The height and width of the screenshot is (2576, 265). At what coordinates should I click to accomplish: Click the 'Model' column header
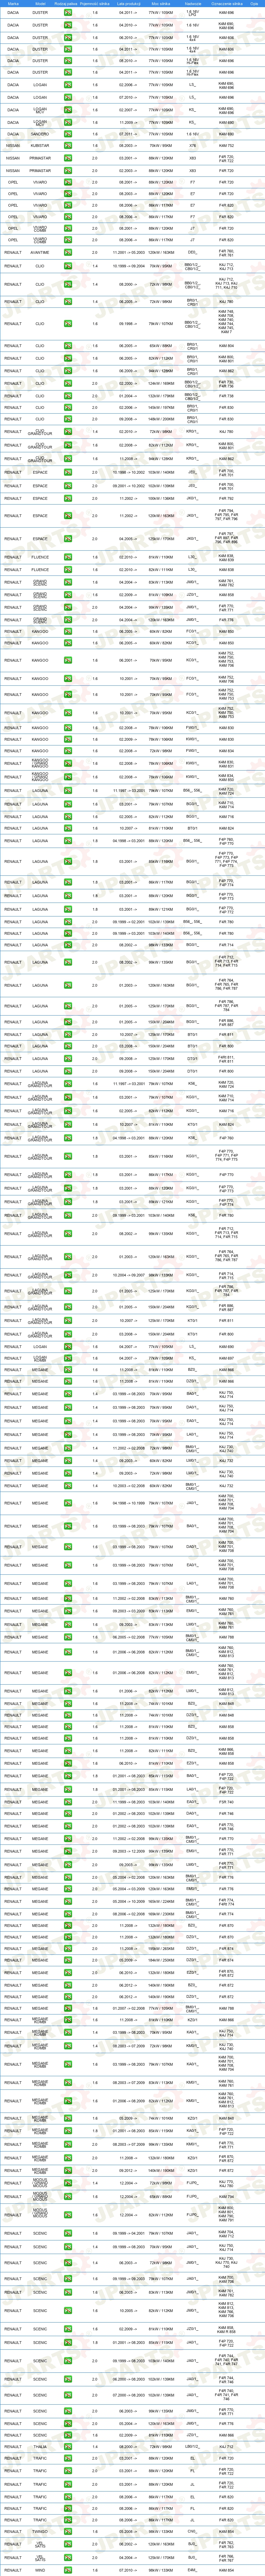[40, 4]
